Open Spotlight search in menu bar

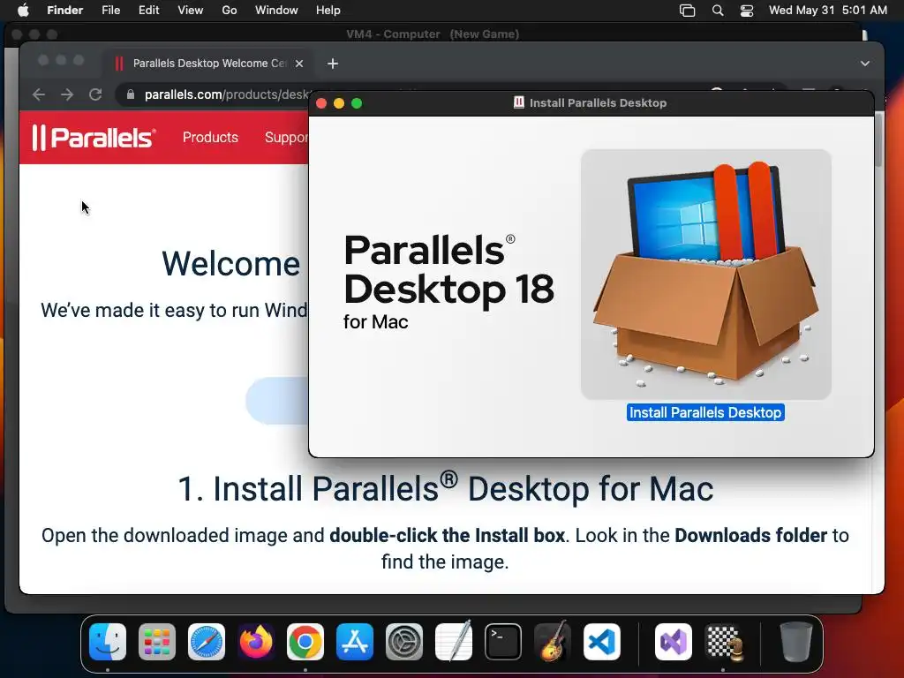(x=718, y=11)
